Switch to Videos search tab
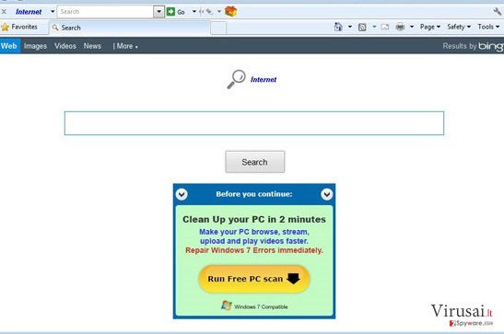 tap(65, 46)
